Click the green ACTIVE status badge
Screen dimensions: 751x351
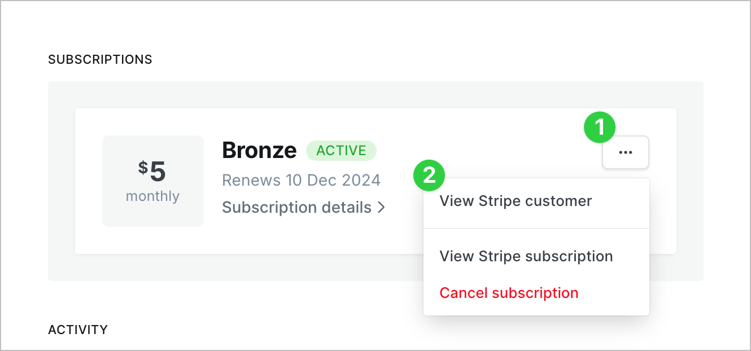coord(341,151)
